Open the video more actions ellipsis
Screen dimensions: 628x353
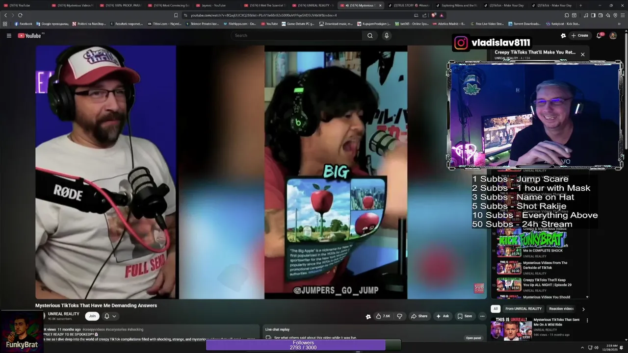[482, 316]
